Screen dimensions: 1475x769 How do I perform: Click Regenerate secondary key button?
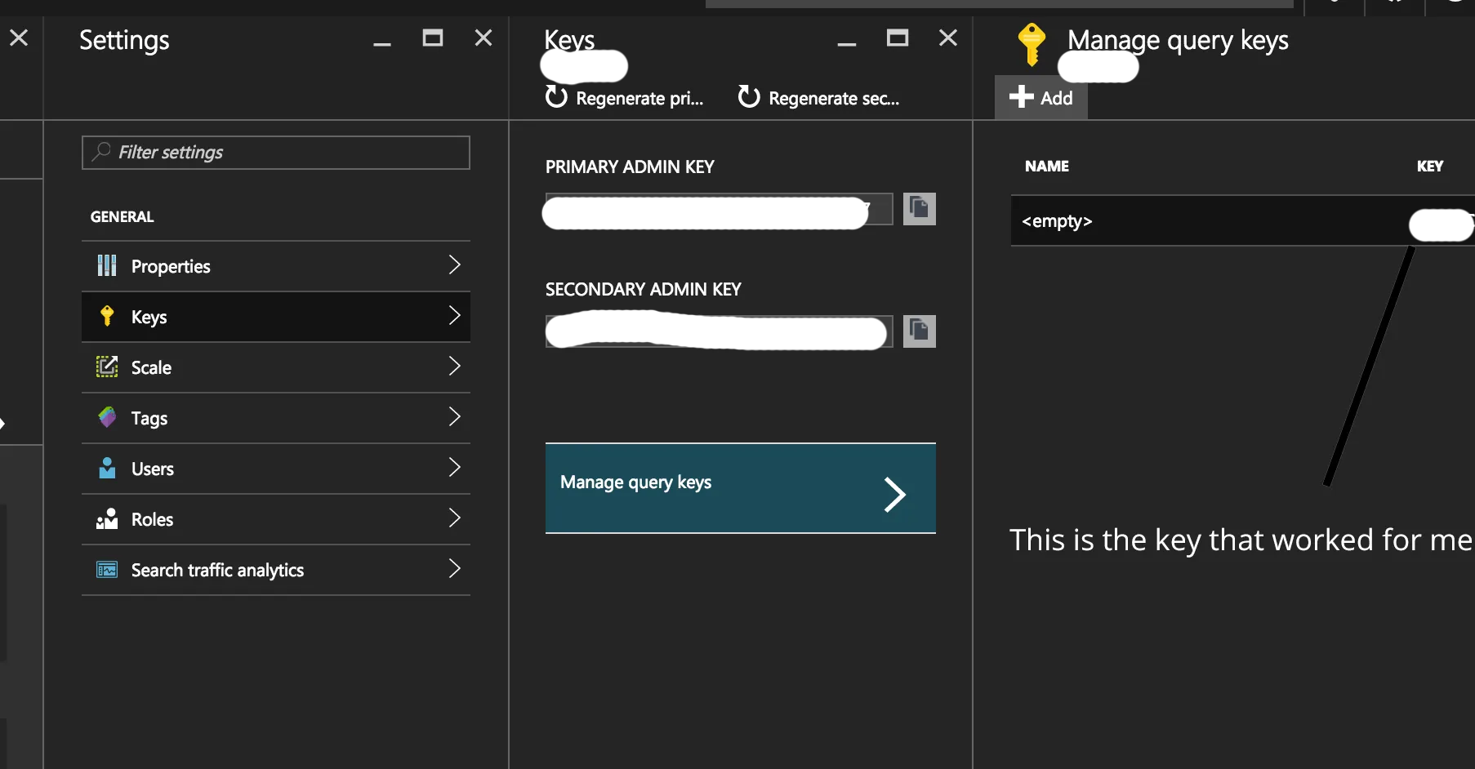click(x=818, y=98)
